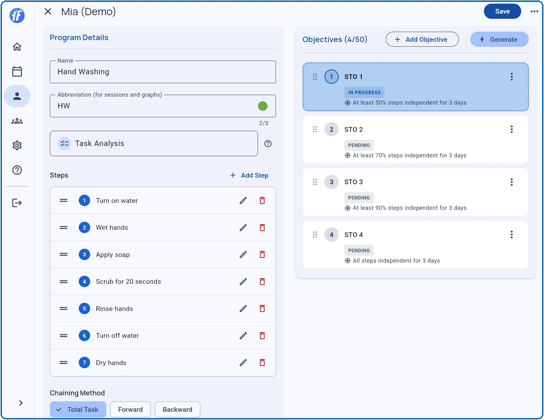Viewport: 544px width, 420px height.
Task: Open STO 1 three-dot options menu
Action: point(511,77)
